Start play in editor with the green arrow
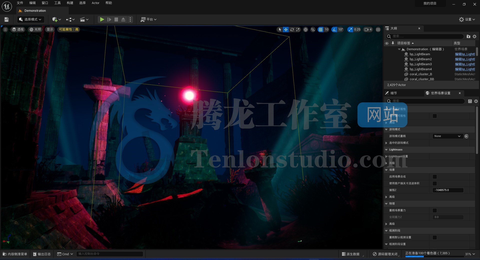This screenshot has height=260, width=480. point(102,19)
